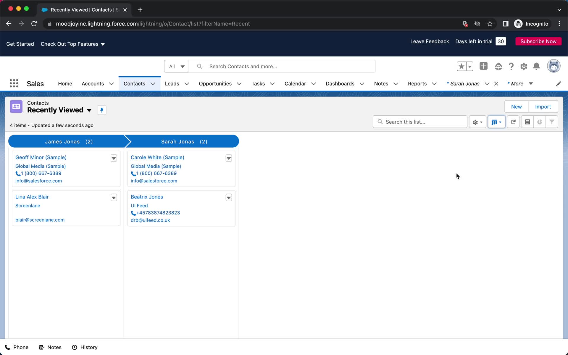This screenshot has height=355, width=568.
Task: Open the History utility bar item
Action: click(85, 347)
